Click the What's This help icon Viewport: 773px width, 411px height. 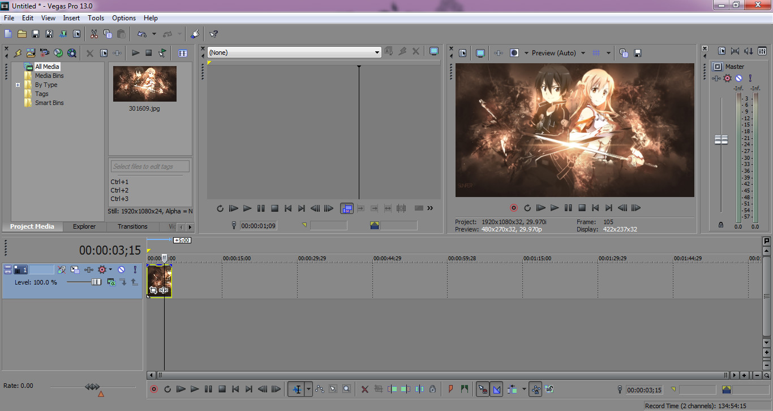213,34
